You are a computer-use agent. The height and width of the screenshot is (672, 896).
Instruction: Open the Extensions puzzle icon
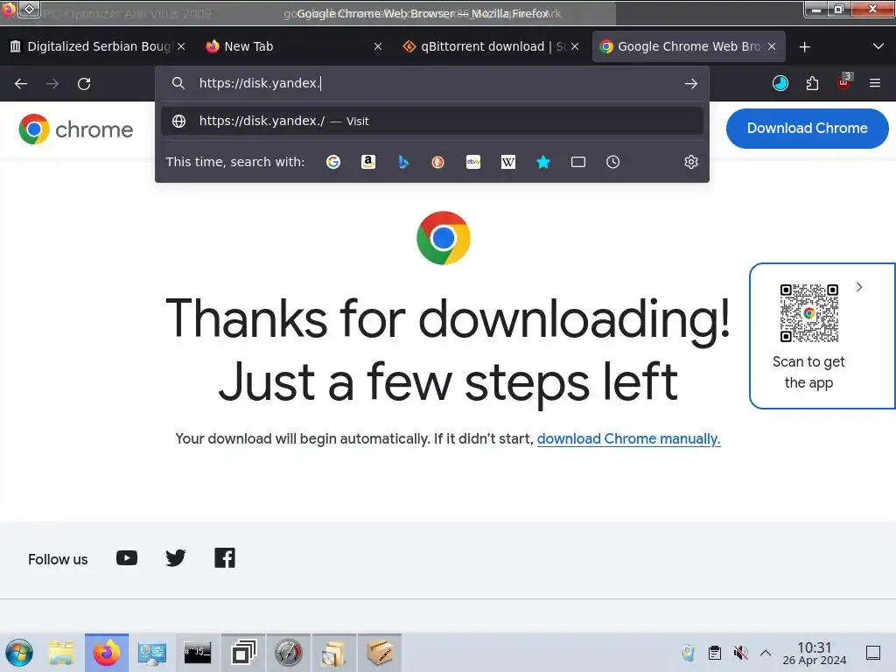pos(812,84)
